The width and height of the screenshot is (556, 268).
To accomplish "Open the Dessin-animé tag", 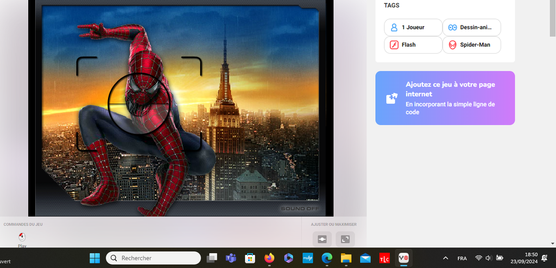I will pyautogui.click(x=471, y=27).
